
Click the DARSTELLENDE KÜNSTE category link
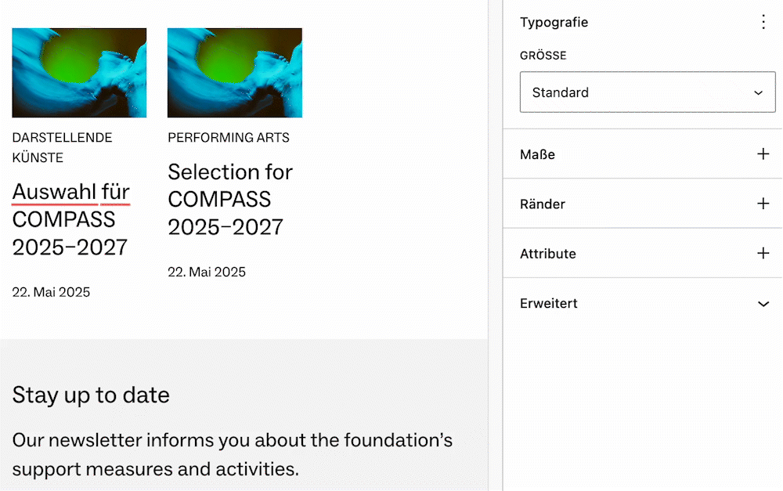(x=62, y=147)
